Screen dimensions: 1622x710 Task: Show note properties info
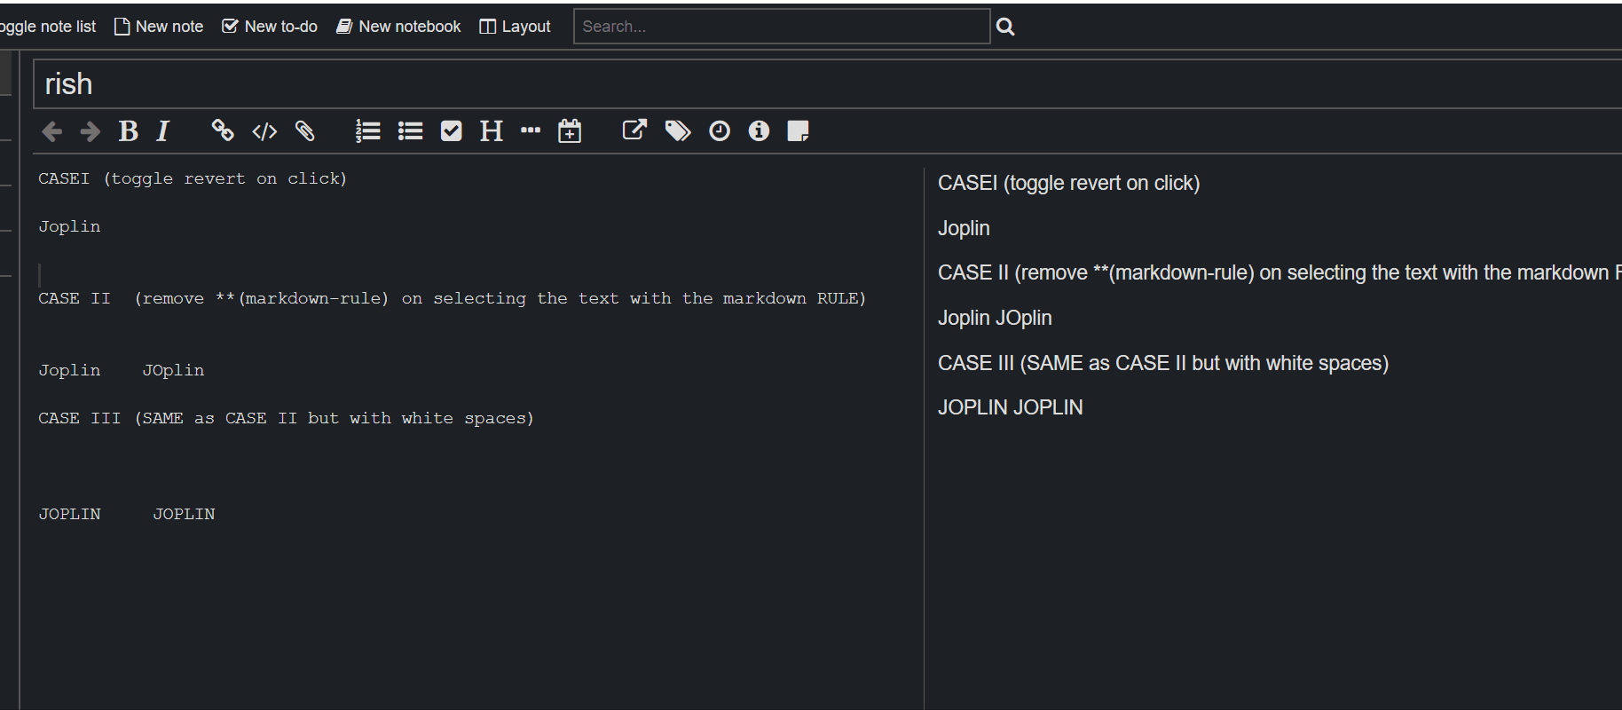(x=759, y=131)
